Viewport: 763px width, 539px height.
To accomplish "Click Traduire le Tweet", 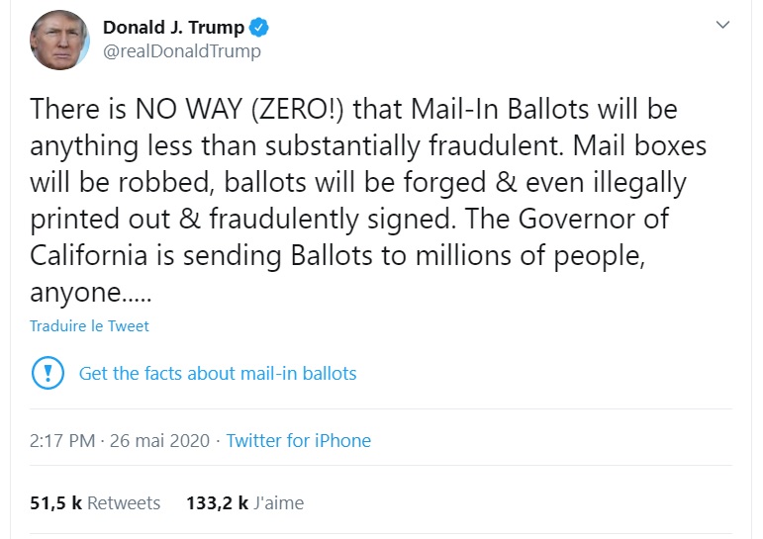I will (89, 325).
